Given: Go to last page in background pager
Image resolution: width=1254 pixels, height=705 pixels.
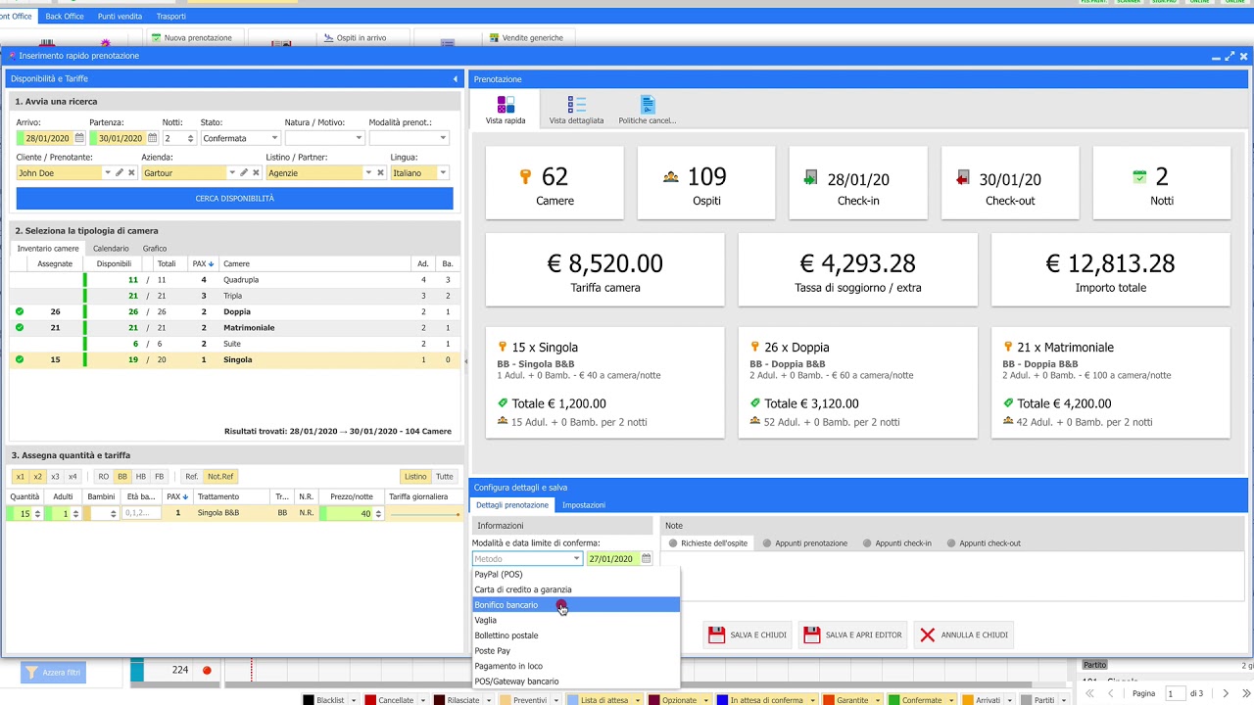Looking at the screenshot, I should tap(1245, 693).
